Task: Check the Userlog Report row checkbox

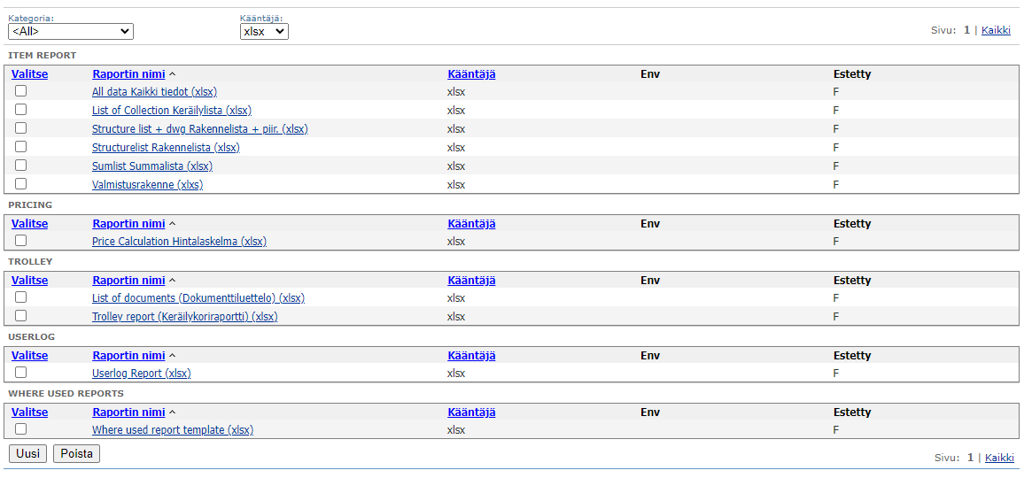Action: pos(20,373)
